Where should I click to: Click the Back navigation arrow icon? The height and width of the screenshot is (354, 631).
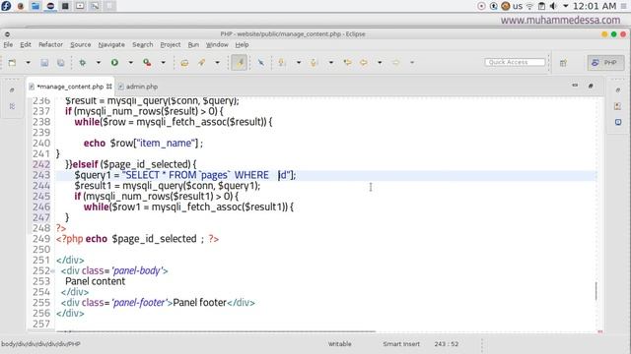[364, 63]
